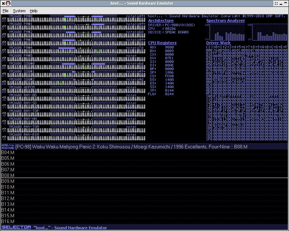Click the AX register value 9880
The width and height of the screenshot is (289, 231).
169,47
